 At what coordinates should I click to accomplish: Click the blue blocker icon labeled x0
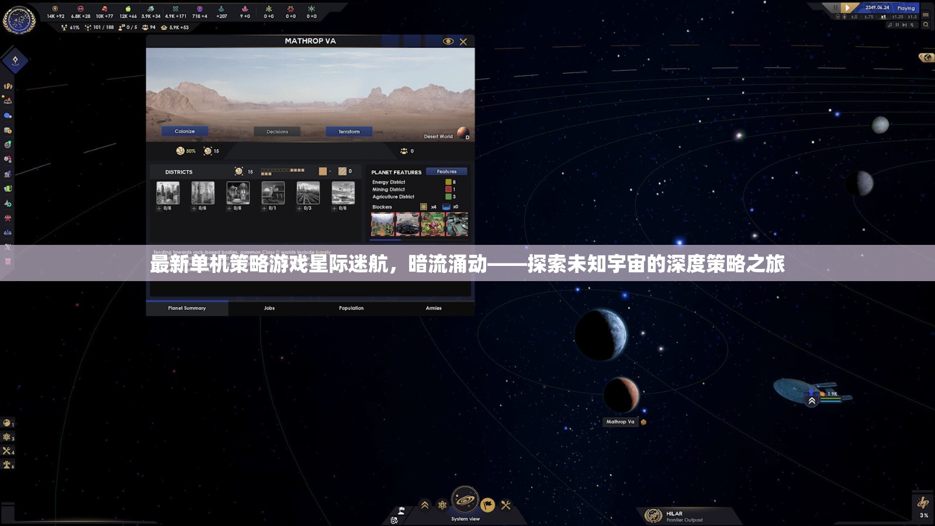coord(446,207)
